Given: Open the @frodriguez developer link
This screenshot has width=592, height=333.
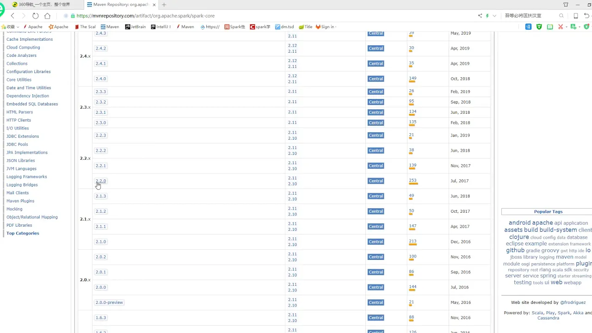Looking at the screenshot, I should tap(573, 302).
